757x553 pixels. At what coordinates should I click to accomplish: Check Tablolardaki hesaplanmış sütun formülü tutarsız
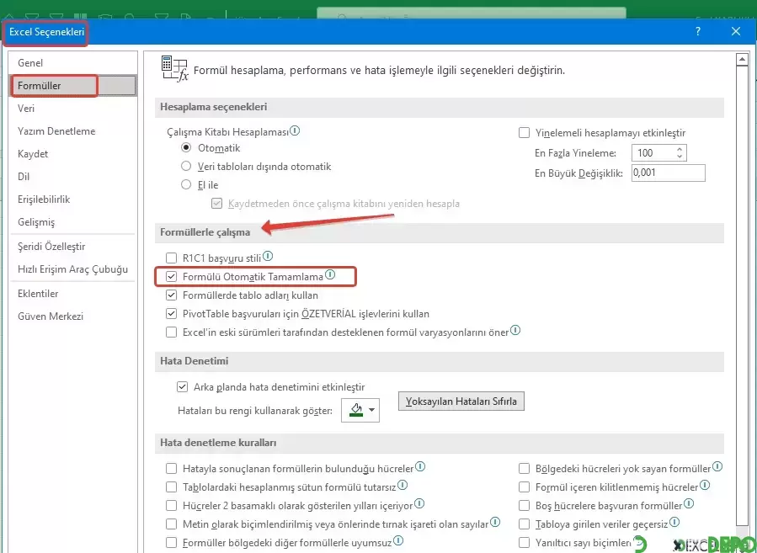click(172, 487)
